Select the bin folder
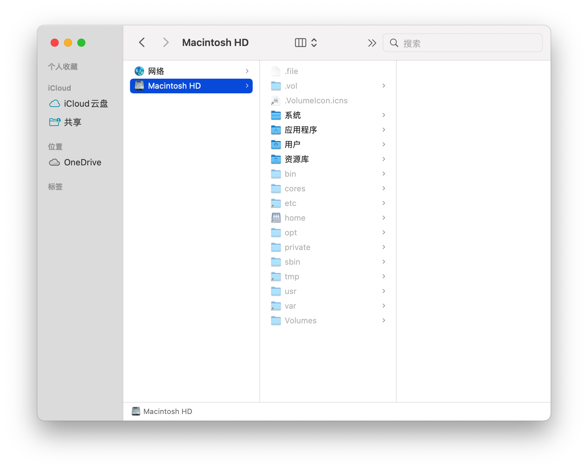588x470 pixels. (328, 174)
